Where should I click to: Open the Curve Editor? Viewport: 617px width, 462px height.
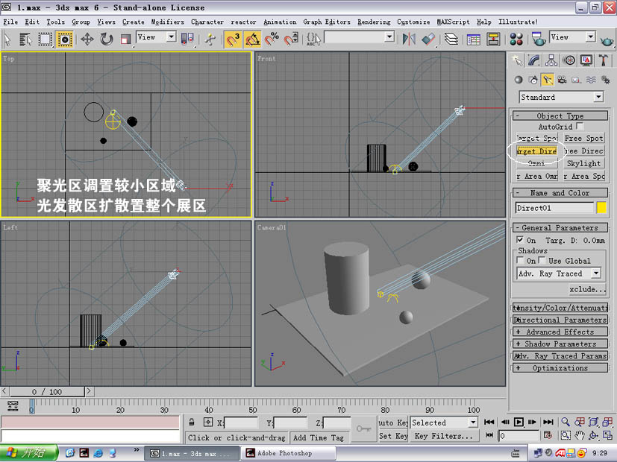pos(473,39)
